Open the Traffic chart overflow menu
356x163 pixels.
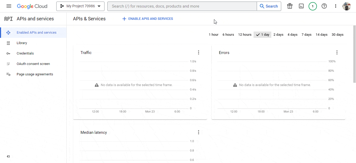pos(199,52)
